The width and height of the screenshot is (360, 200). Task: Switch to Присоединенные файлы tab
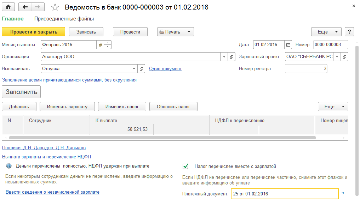(x=64, y=19)
